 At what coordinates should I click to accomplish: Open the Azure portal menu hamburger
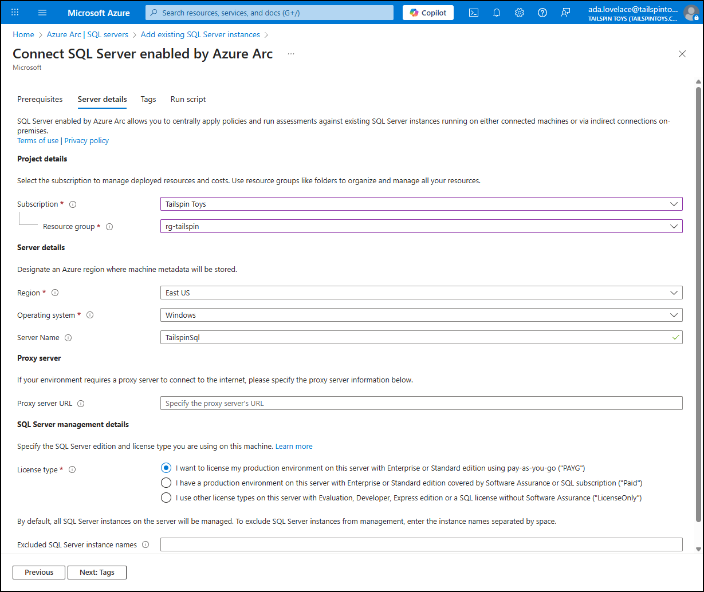click(42, 13)
